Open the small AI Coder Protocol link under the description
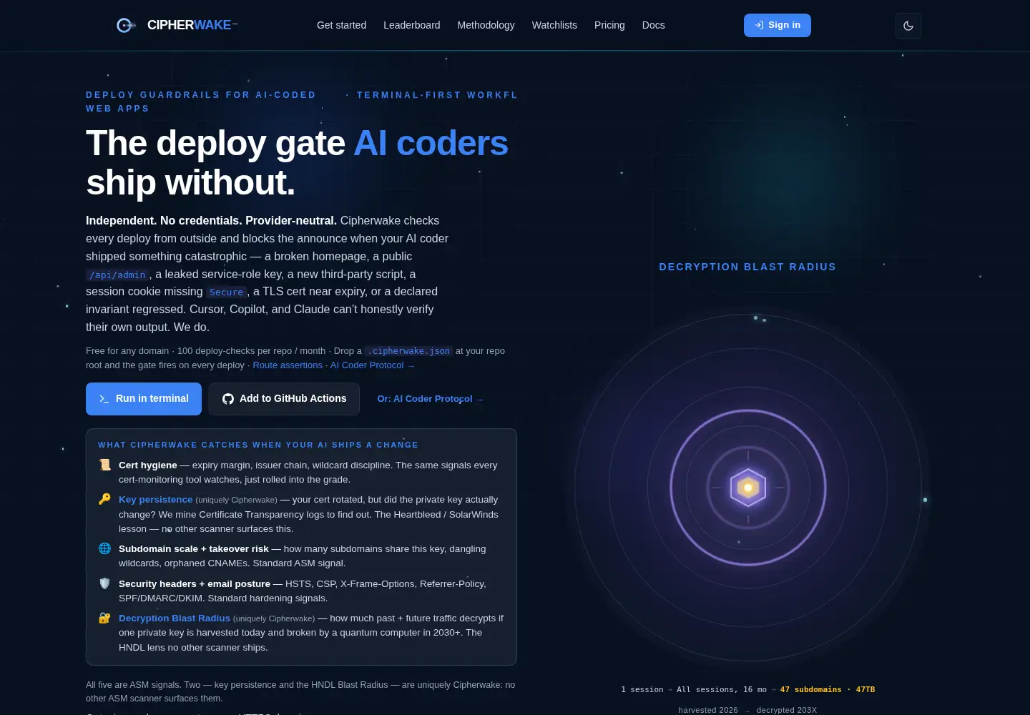This screenshot has width=1030, height=715. click(372, 365)
